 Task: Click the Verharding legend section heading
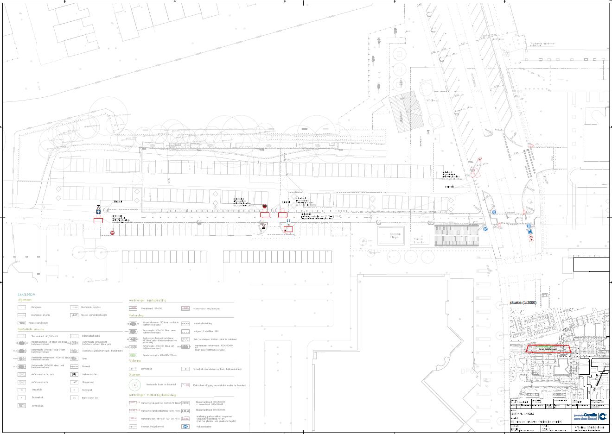coord(136,315)
